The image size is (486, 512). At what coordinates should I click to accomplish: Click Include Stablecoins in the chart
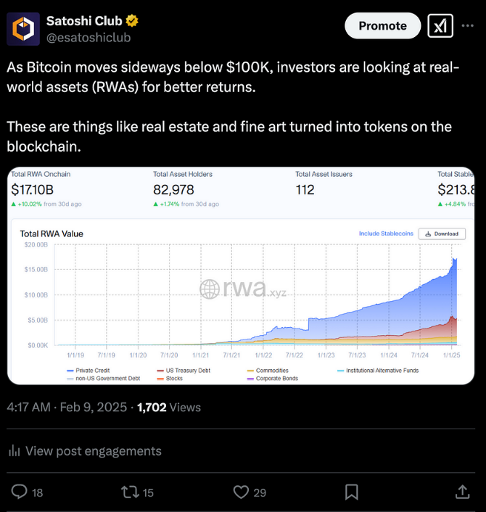coord(386,234)
